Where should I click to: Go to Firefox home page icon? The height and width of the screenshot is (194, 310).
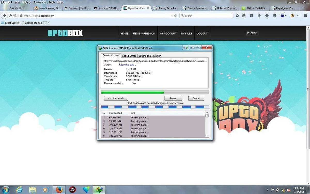[267, 16]
